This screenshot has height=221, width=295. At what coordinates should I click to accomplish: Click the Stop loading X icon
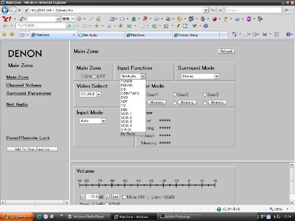pos(220,10)
